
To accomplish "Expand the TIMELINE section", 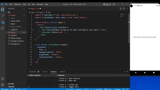I will 16,87.
